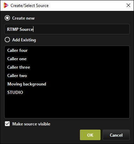This screenshot has width=134, height=144.
Task: Click the Add Existing label text
Action: click(24, 40)
